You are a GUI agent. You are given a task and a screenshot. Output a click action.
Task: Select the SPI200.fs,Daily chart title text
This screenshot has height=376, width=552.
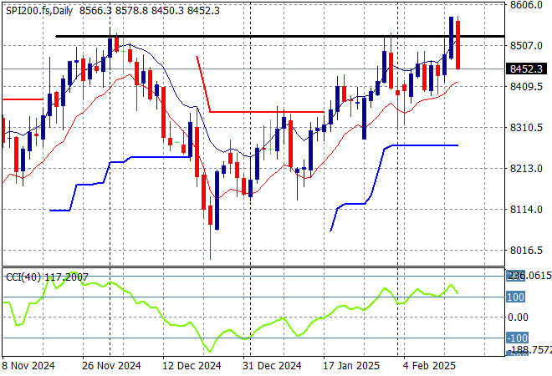[39, 11]
